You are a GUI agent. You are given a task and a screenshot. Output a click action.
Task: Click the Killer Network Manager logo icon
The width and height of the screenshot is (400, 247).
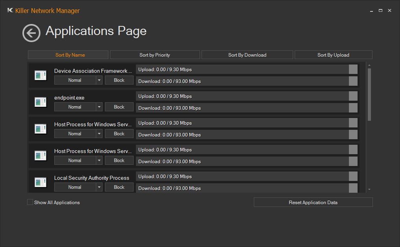click(10, 11)
